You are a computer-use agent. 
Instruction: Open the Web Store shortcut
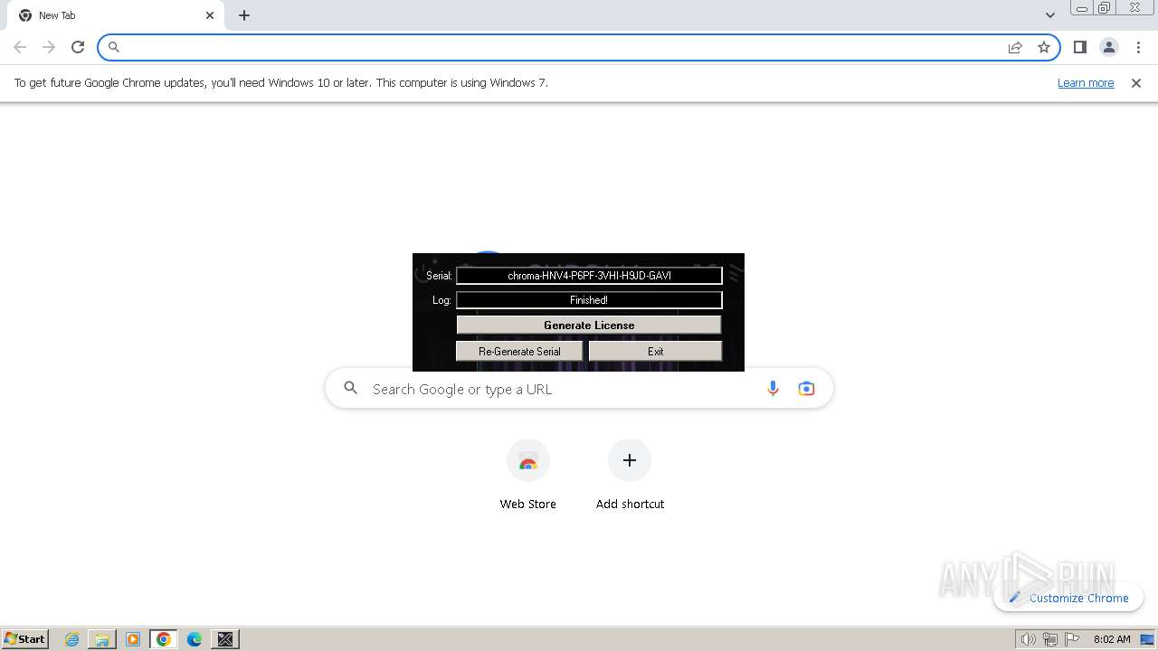click(528, 475)
